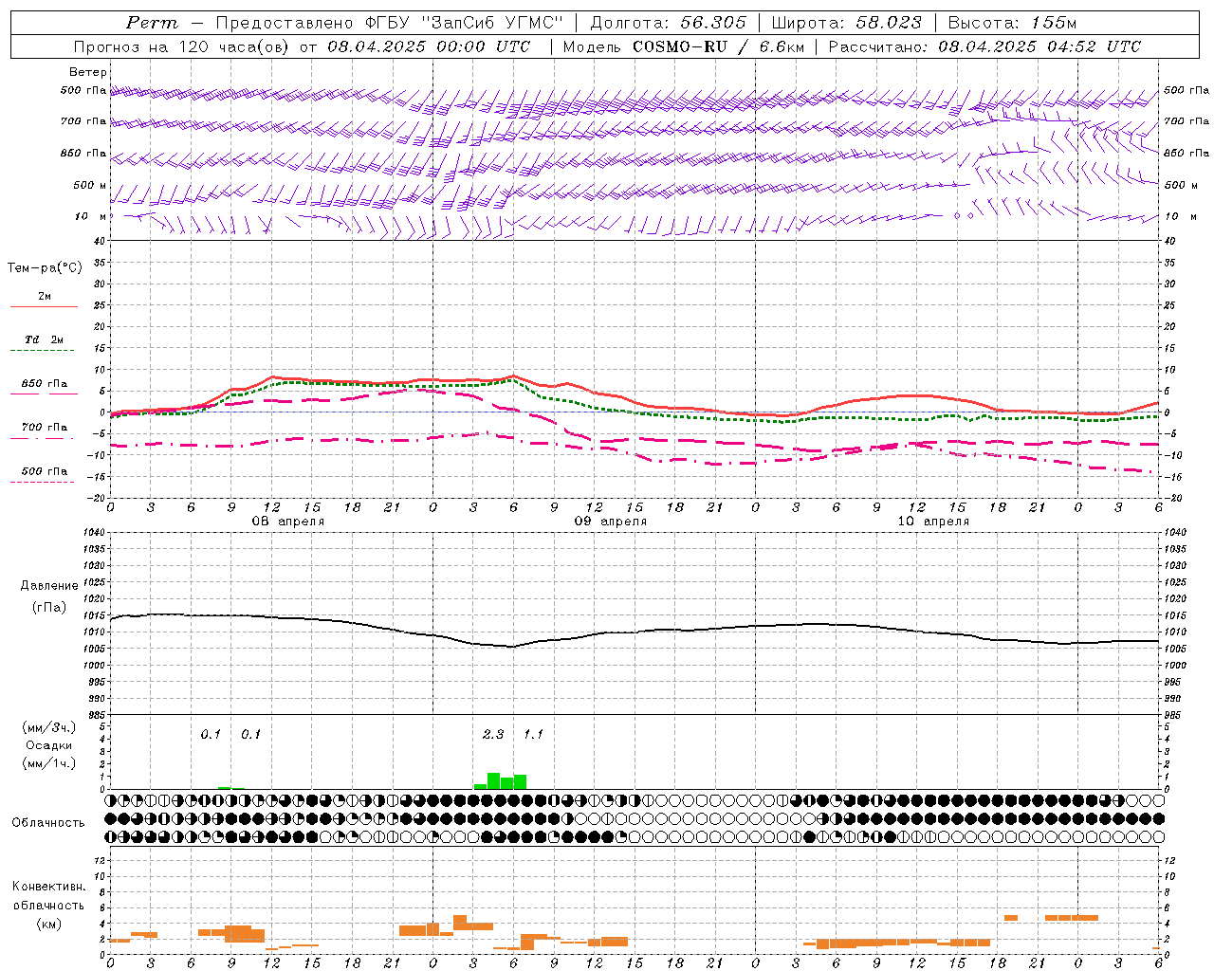Click the "Давление" pressure panel title
Viewport: 1214px width, 971px height.
pos(49,586)
